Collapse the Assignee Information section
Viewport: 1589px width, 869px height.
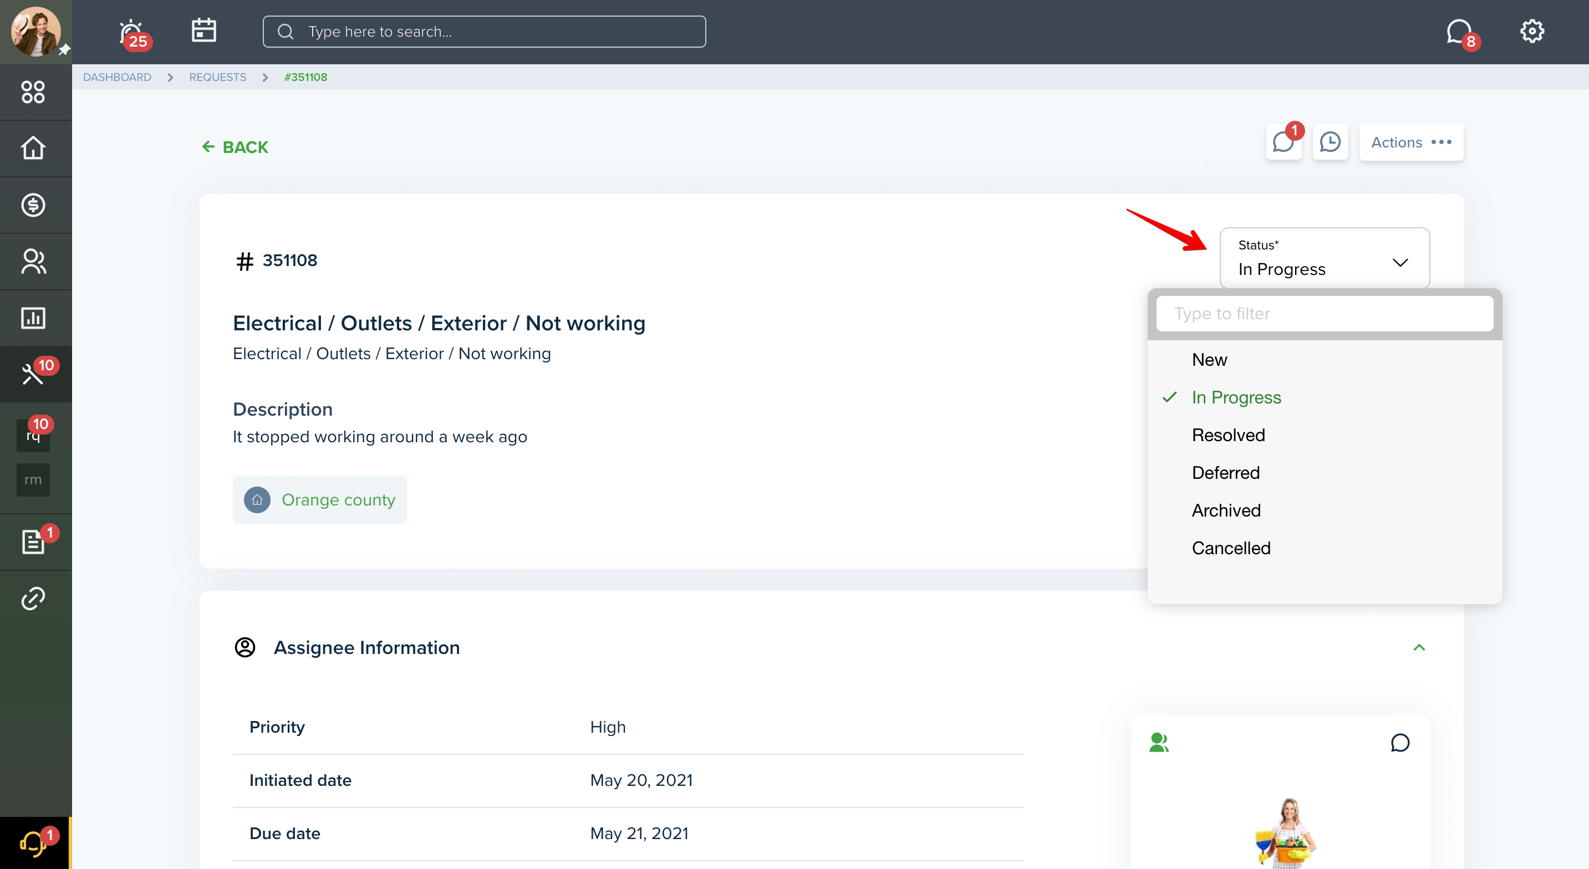pos(1419,647)
